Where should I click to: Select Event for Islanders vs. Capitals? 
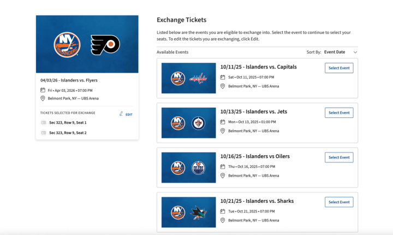coord(339,68)
